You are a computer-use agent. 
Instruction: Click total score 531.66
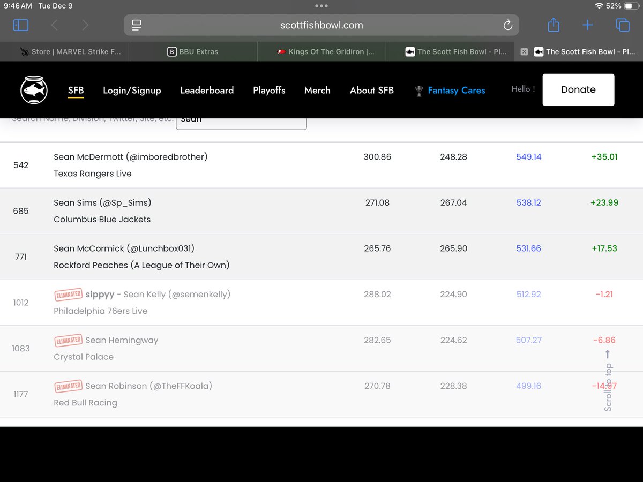[528, 248]
